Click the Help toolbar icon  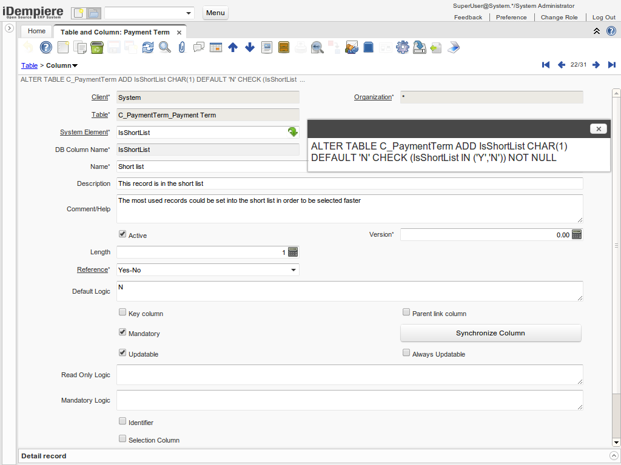(46, 47)
